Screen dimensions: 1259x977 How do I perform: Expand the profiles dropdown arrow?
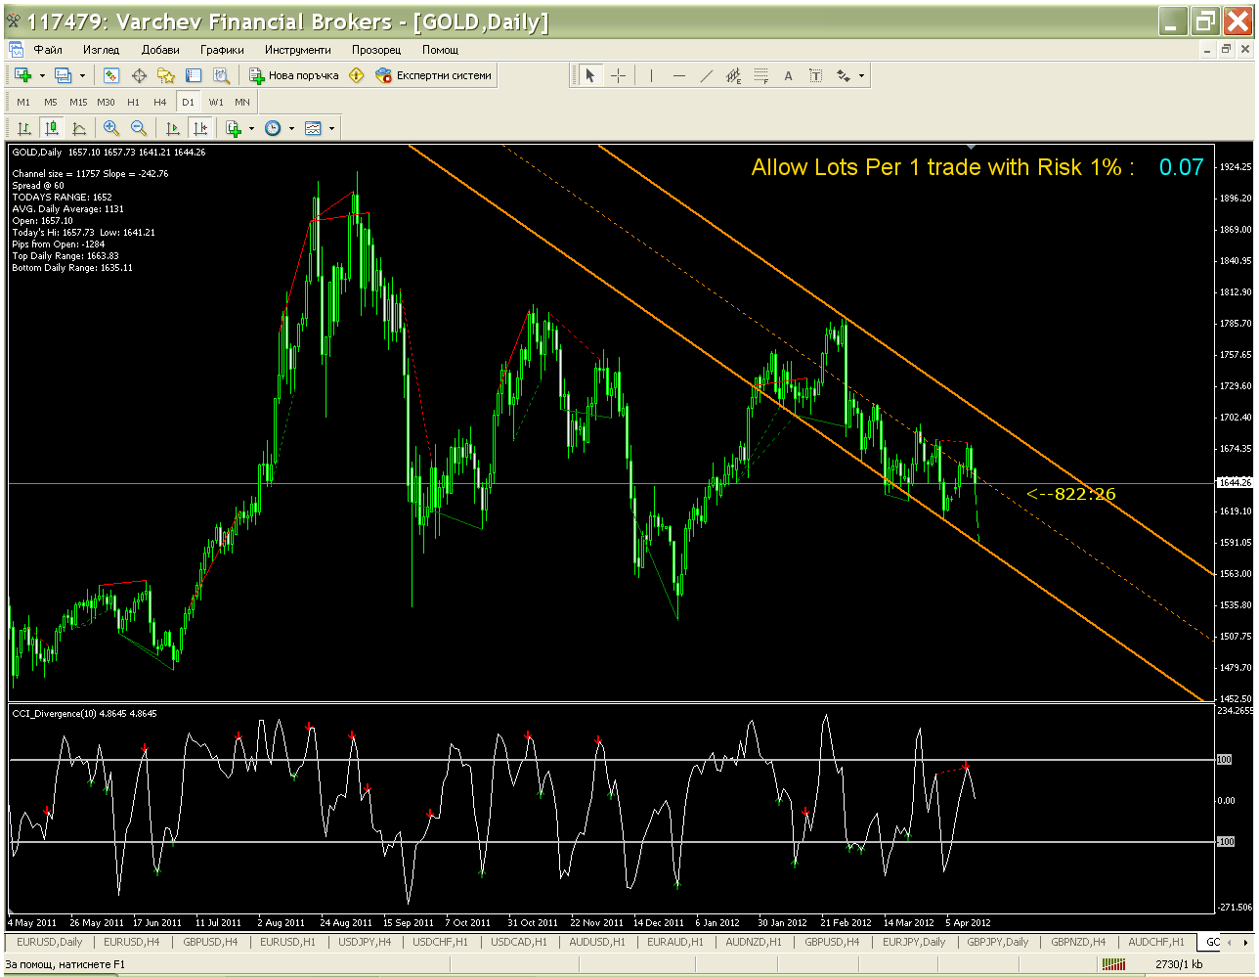(x=82, y=75)
